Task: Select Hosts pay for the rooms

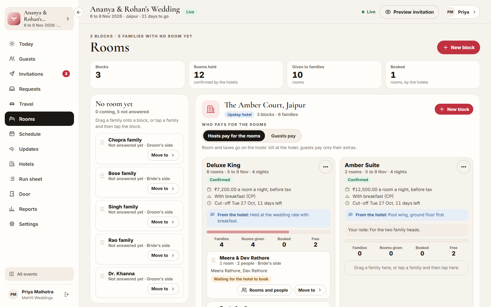Action: coord(234,136)
